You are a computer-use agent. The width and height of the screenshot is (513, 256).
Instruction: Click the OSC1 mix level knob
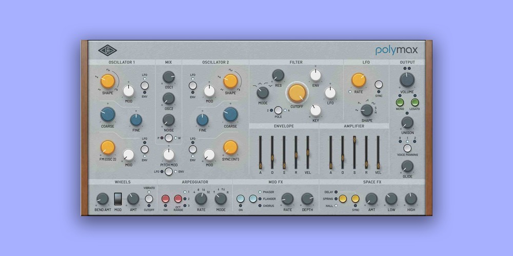tap(169, 77)
